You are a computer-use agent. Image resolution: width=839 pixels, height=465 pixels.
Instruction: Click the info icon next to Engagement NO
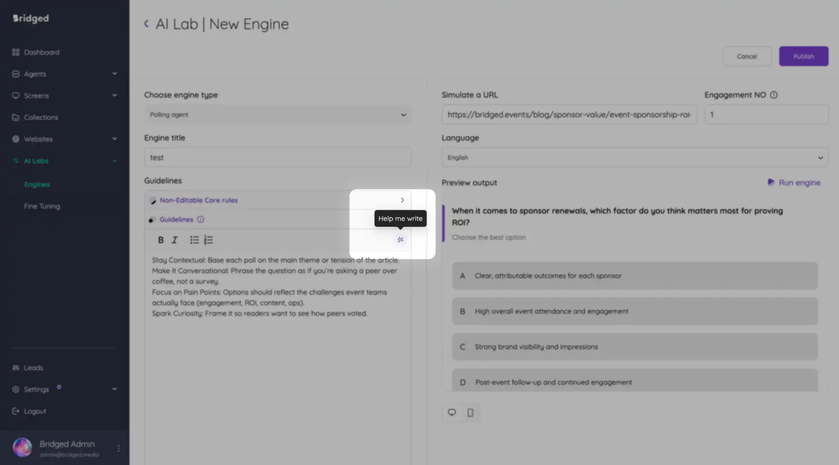tap(774, 95)
